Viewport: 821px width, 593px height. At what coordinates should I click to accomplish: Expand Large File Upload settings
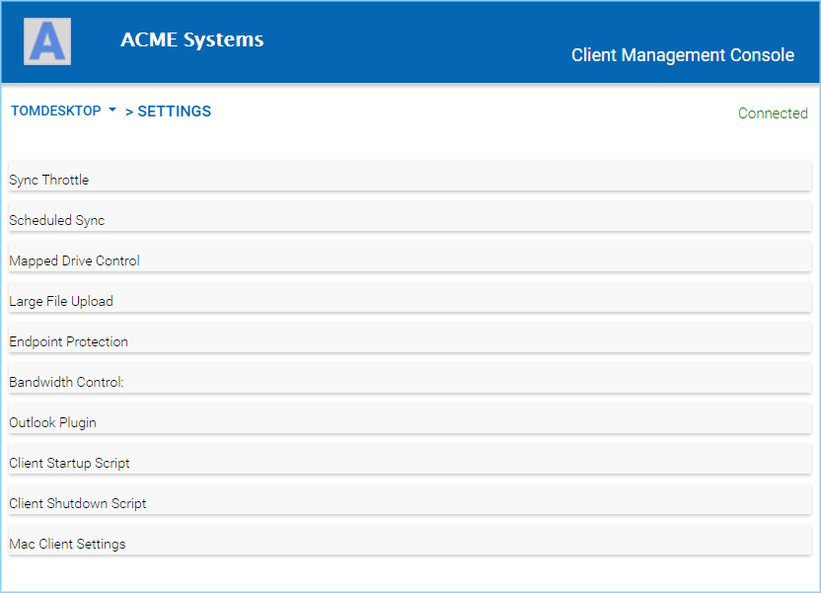coord(410,297)
